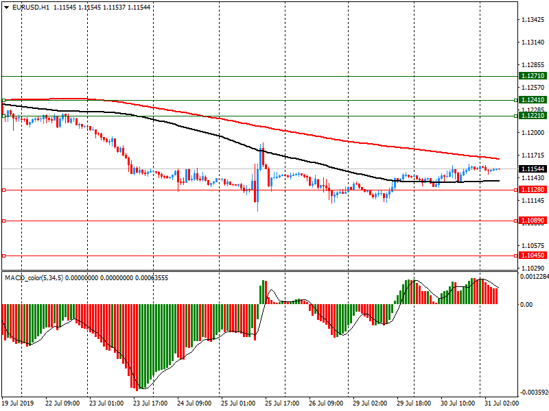Click the 25 Jul 17:00 time label
The width and height of the screenshot is (549, 411).
[x=282, y=403]
